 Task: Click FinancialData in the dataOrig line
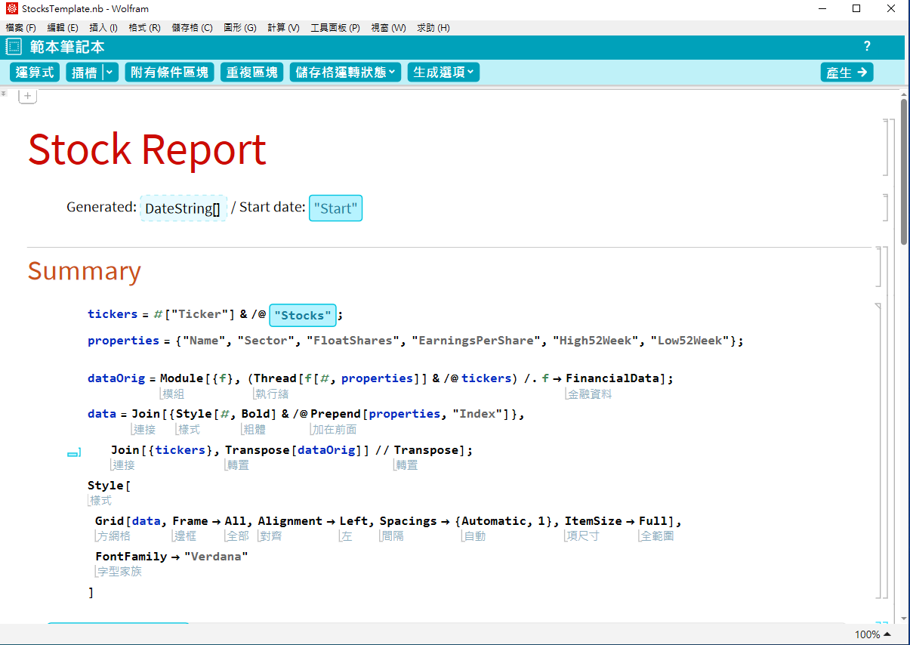tap(612, 378)
